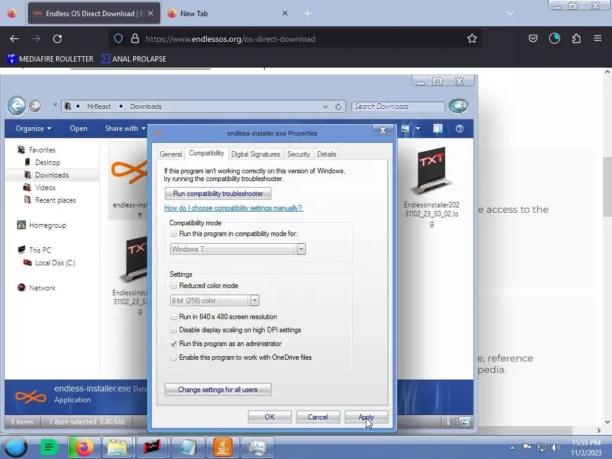This screenshot has width=612, height=459.
Task: Click the taskbar clock showing 11:55 PM
Action: pos(586,448)
